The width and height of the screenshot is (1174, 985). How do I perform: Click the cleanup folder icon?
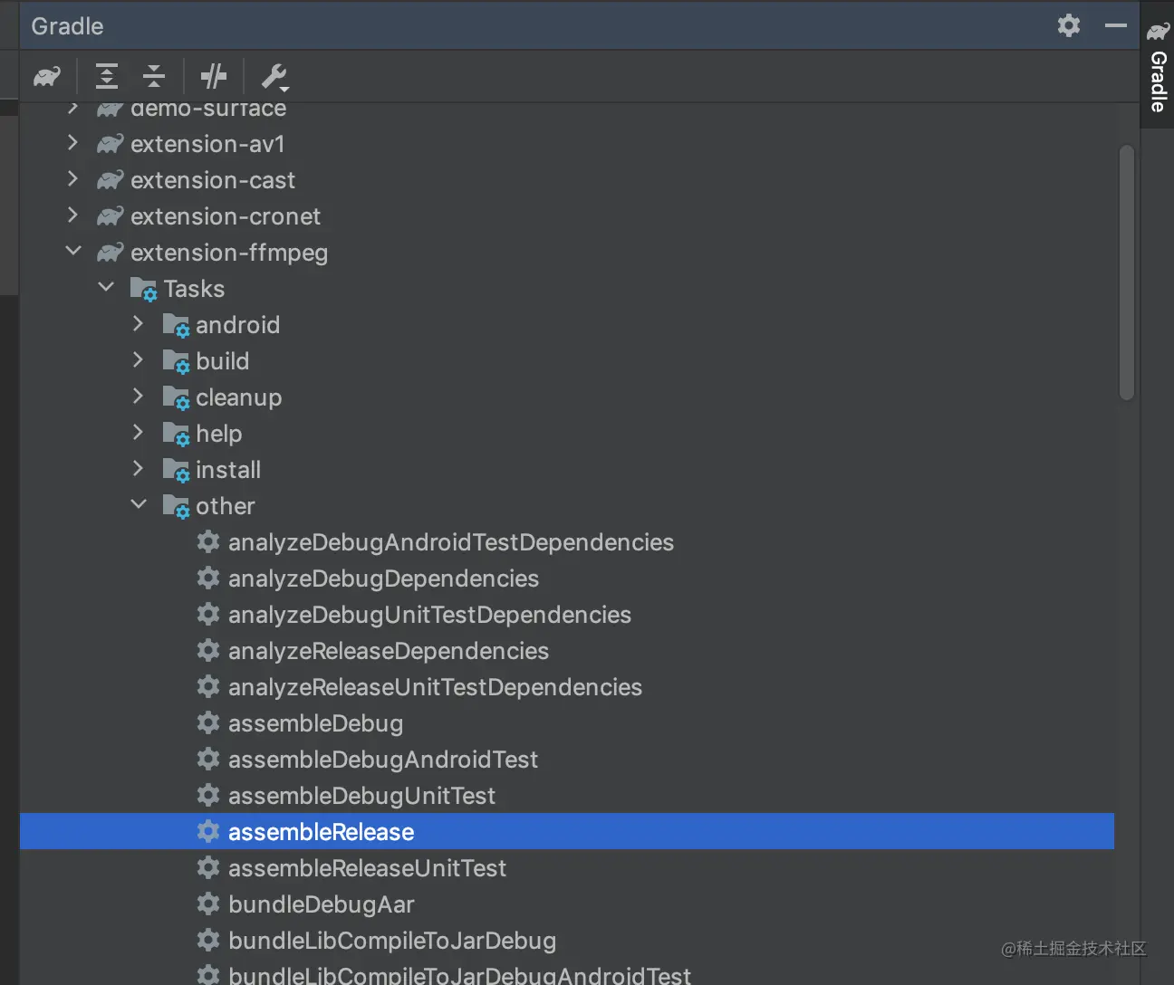[177, 397]
